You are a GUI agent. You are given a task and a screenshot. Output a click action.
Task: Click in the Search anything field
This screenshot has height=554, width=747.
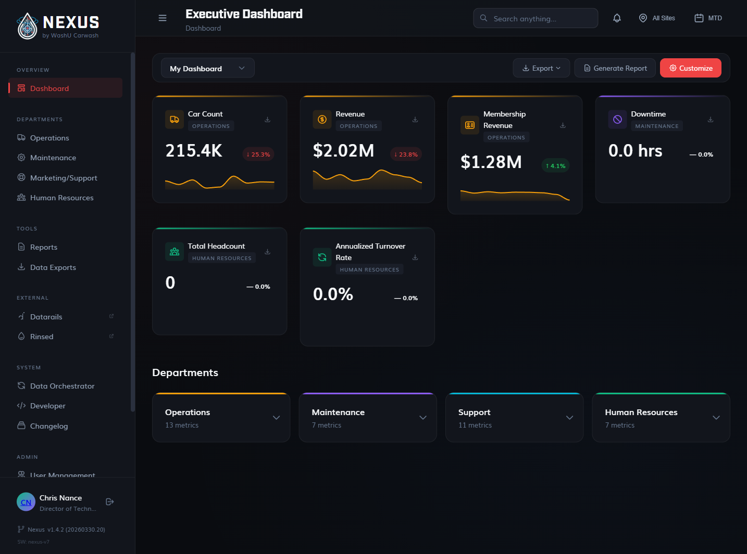(x=536, y=18)
